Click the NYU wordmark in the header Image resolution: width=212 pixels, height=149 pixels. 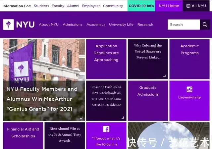25,25
